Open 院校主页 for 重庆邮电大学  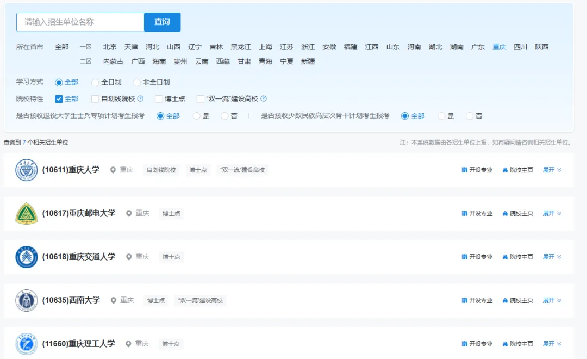(518, 213)
